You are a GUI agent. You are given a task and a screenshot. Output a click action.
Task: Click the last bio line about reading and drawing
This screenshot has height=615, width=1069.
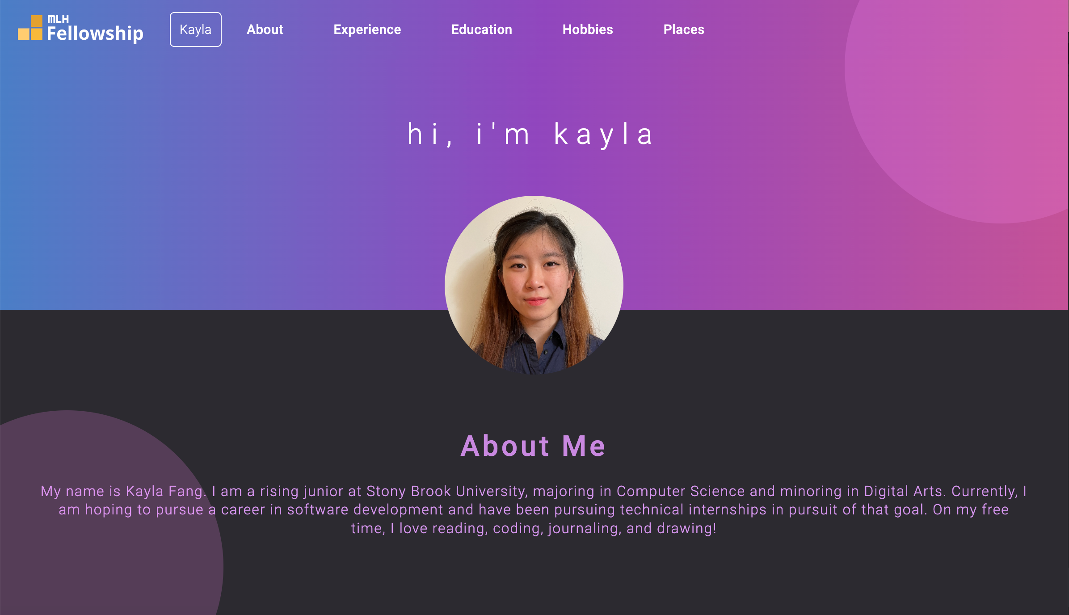pyautogui.click(x=534, y=528)
